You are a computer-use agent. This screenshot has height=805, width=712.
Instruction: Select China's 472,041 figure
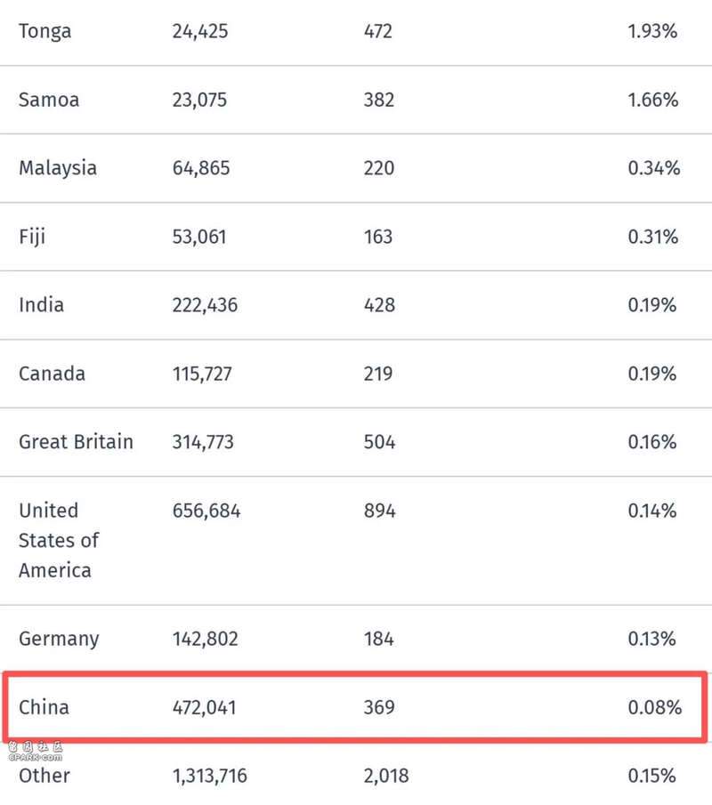point(204,707)
